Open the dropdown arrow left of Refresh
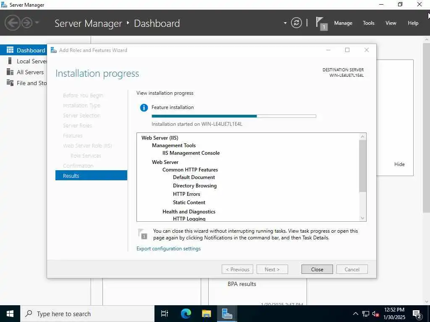The width and height of the screenshot is (430, 322). (285, 23)
